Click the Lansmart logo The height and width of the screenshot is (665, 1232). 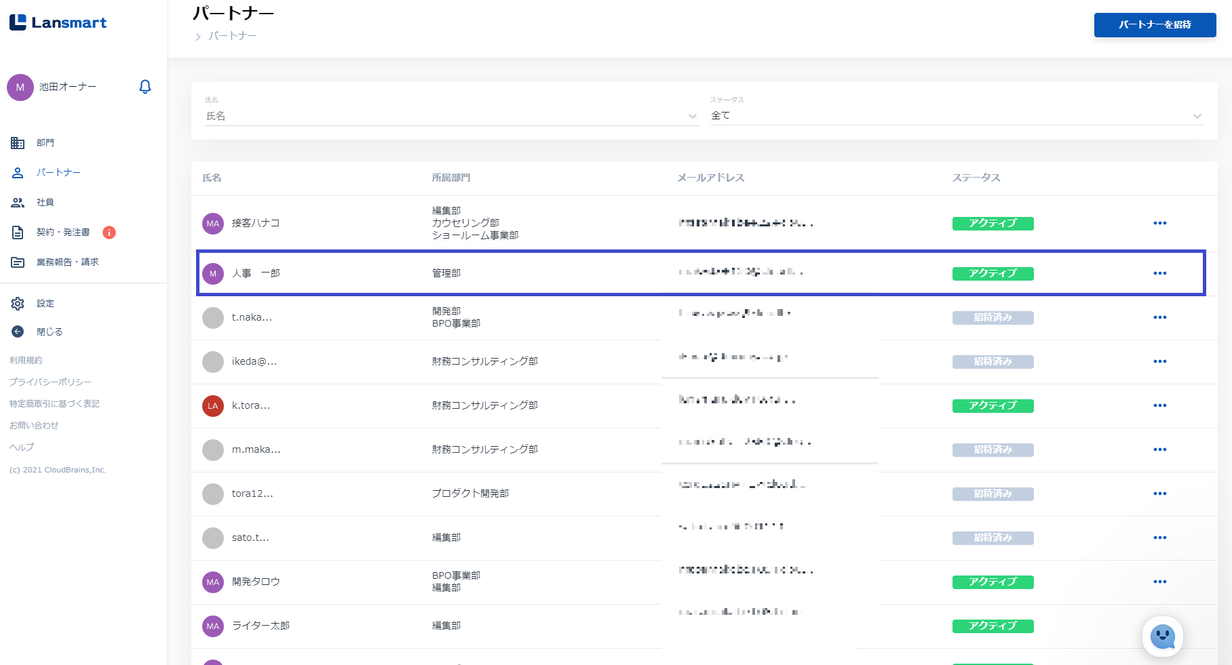coord(58,22)
